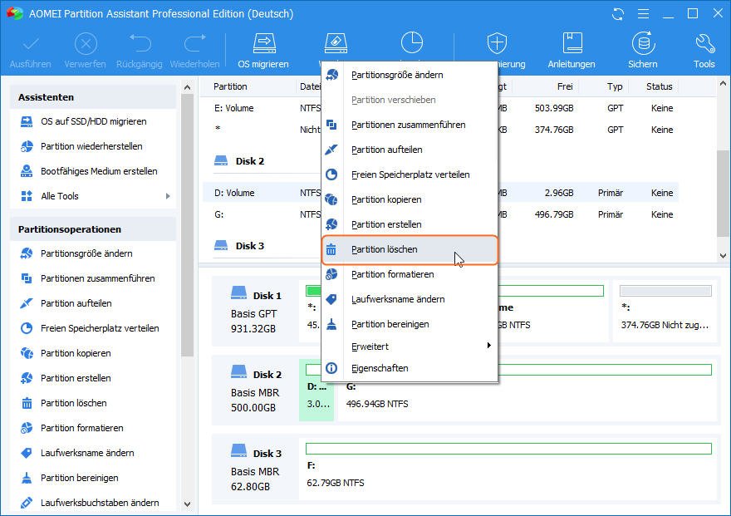
Task: Choose Partition formatieren from context menu
Action: (410, 274)
